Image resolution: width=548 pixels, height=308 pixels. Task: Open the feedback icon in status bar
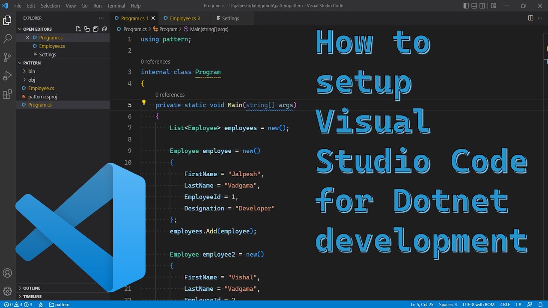[530, 305]
